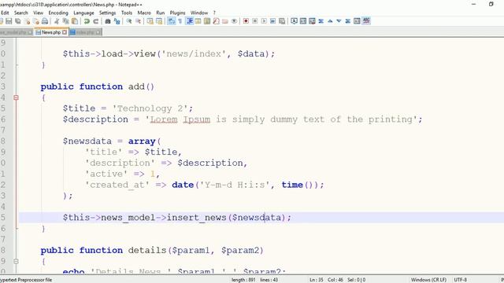Collapse the details() function fold marker

coord(16,261)
